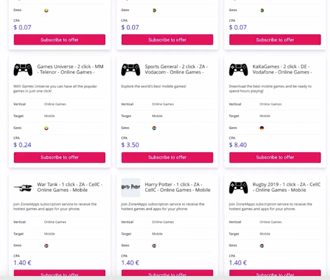Viewport: 330px width, 280px height.
Task: Click the Harry Potter logo thumbnail
Action: tap(131, 187)
